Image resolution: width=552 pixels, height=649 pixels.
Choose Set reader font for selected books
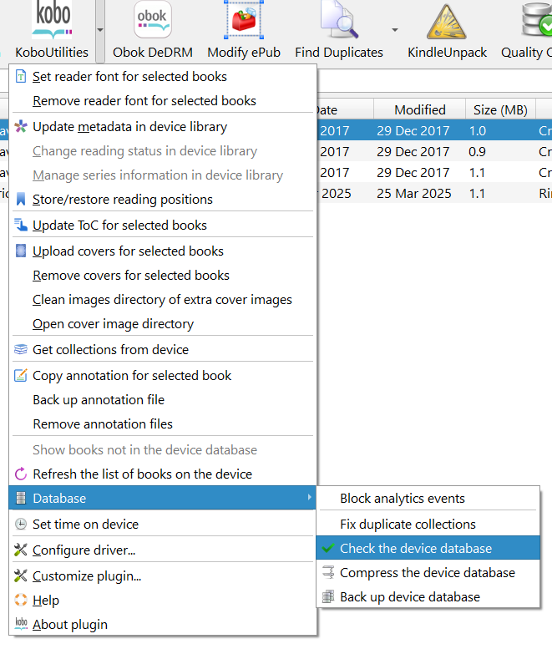pos(163,77)
